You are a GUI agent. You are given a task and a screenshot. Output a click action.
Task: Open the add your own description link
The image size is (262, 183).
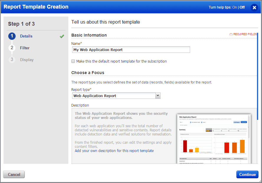pyautogui.click(x=113, y=151)
